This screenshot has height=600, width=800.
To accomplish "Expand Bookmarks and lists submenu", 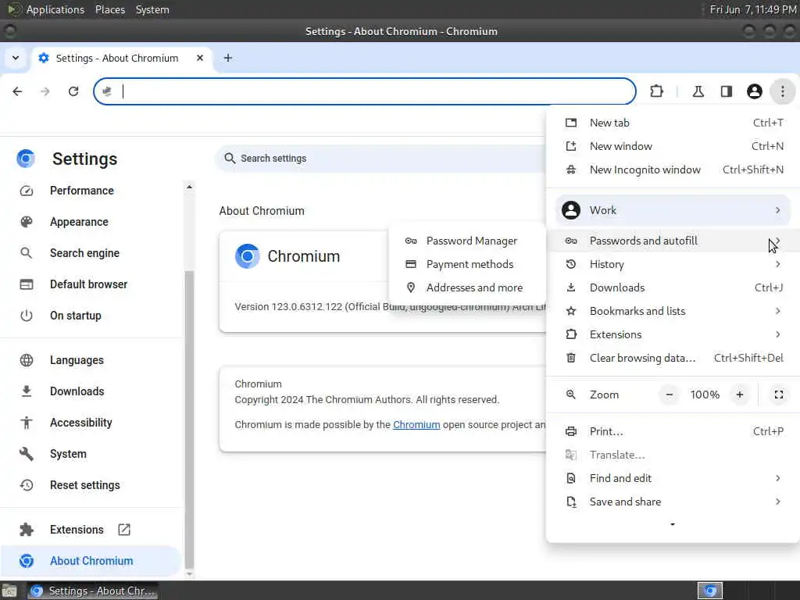I will click(673, 311).
